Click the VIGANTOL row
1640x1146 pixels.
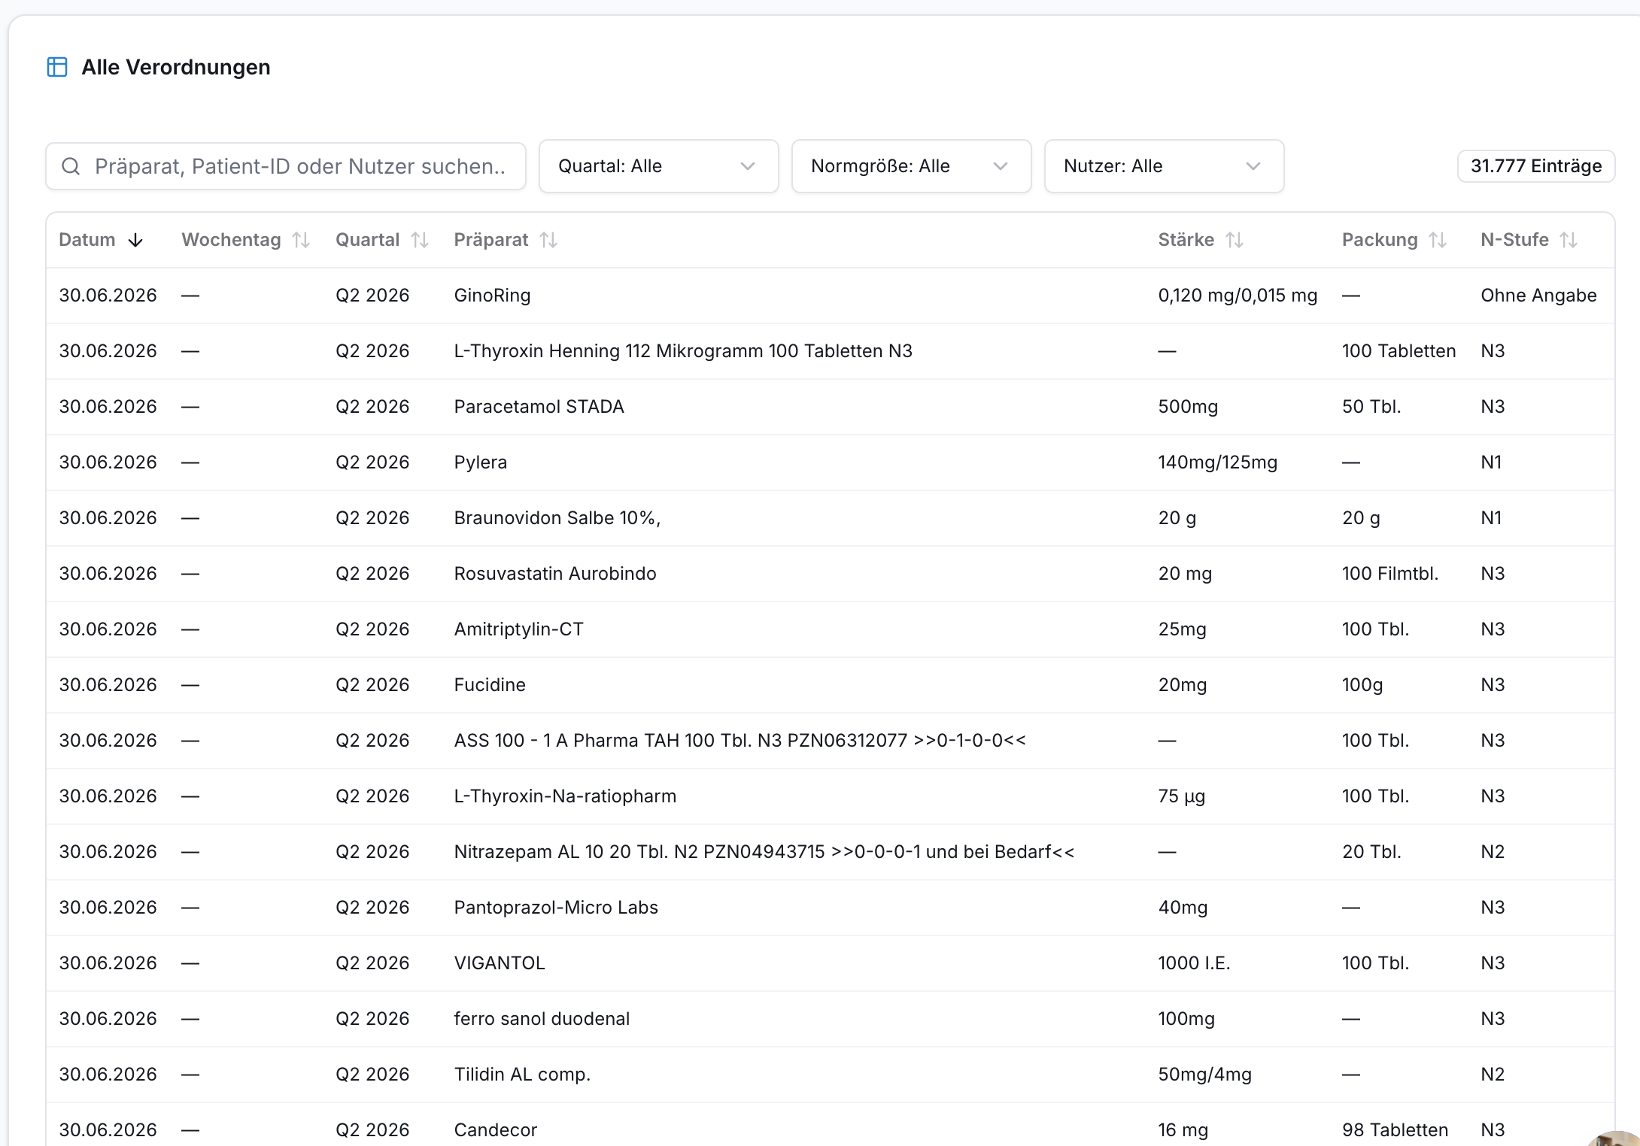coord(831,963)
